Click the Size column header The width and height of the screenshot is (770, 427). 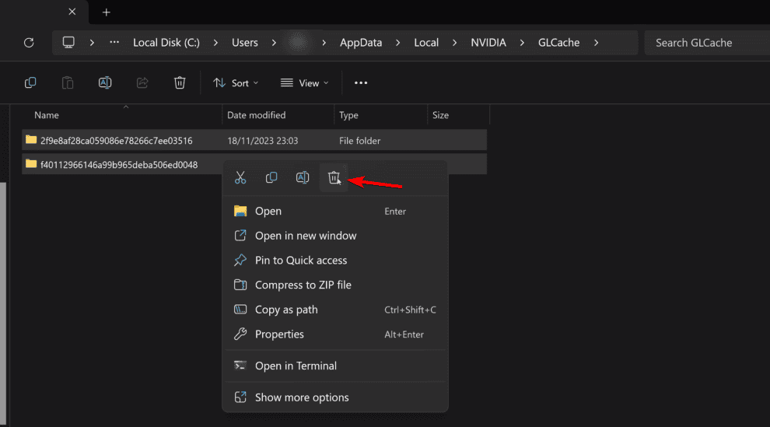pos(459,115)
